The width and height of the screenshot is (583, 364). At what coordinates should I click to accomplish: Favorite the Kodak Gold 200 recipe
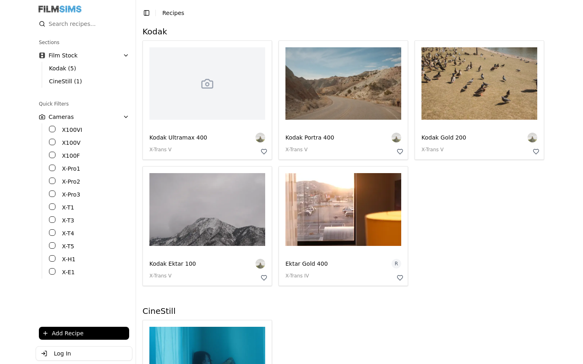click(x=536, y=152)
